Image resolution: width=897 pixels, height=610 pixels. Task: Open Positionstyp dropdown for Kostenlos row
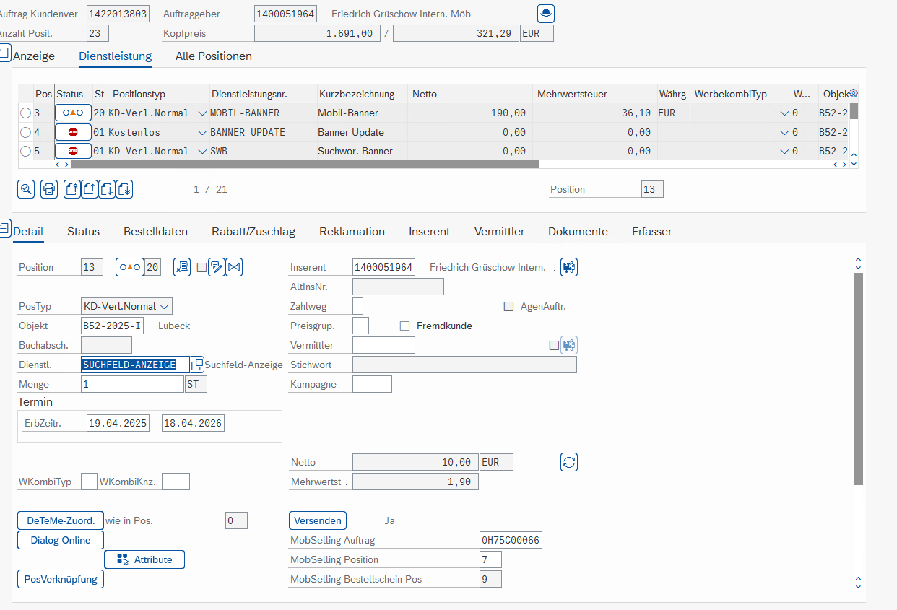(x=202, y=132)
